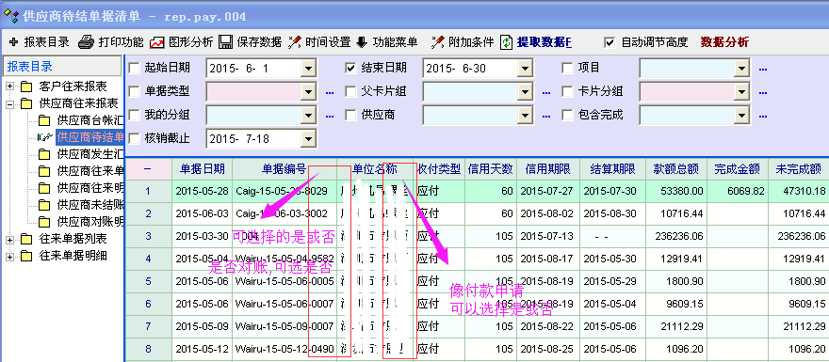Screen dimensions: 829x362
Task: Click the amount 236236.06 in 款额总额 column
Action: 676,236
